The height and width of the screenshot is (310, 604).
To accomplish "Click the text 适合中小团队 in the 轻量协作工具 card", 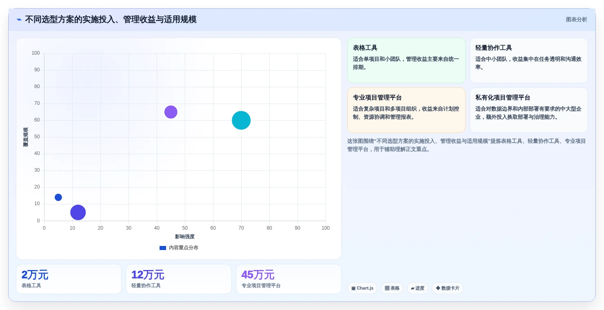I will tap(491, 59).
